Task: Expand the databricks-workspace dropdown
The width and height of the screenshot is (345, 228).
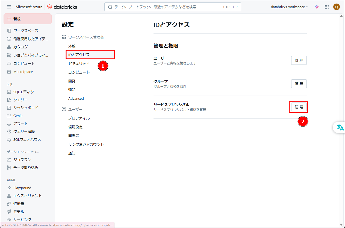Action: point(289,7)
